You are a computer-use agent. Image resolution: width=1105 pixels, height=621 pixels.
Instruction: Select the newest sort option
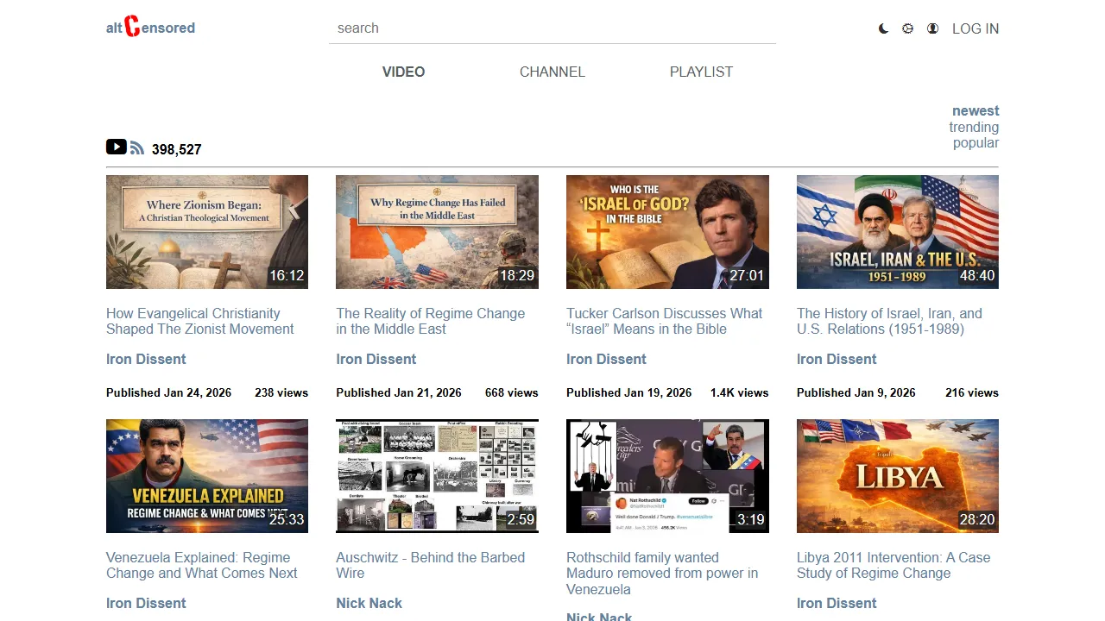(976, 110)
